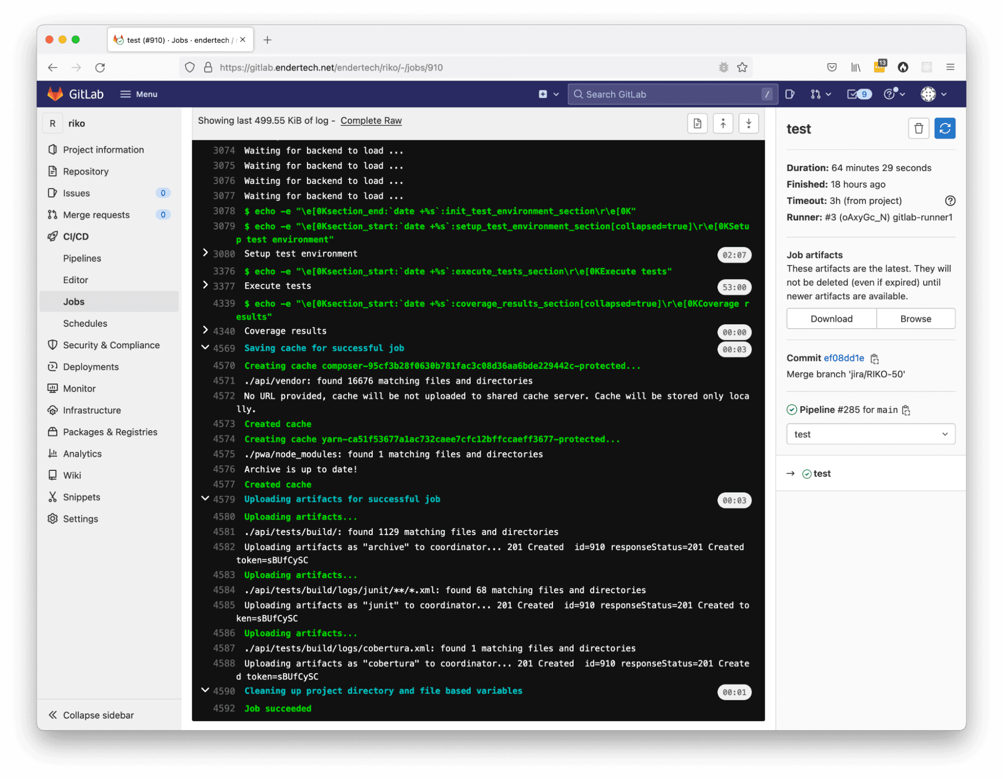Expand the Setup test environment section
1003x779 pixels.
205,253
